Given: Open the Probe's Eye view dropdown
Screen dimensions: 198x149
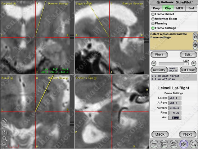Looking at the screenshot, I should point(95,78).
